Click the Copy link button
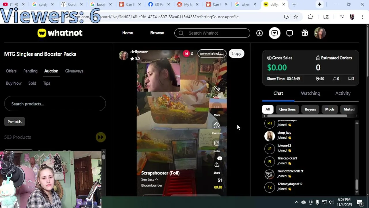The height and width of the screenshot is (208, 369). 236,53
